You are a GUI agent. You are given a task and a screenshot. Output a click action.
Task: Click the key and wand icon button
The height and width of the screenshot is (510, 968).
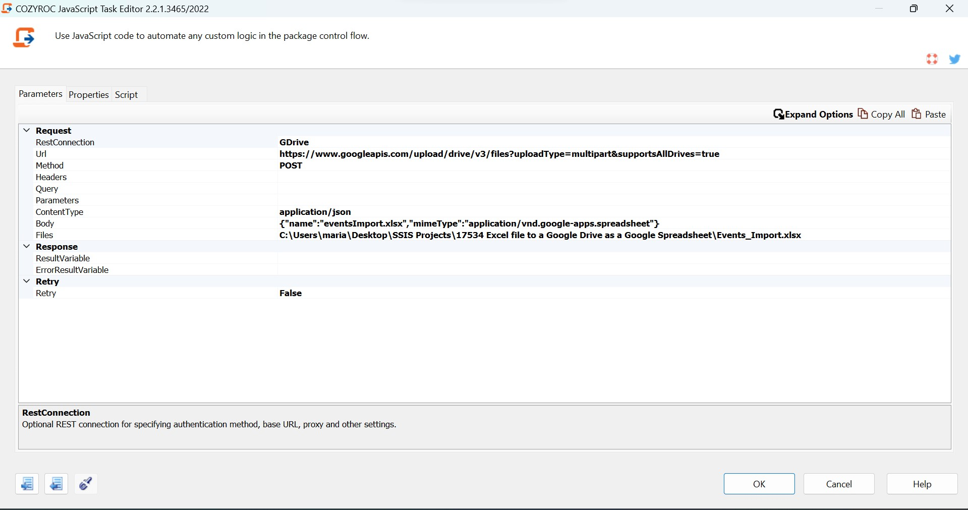coord(86,484)
